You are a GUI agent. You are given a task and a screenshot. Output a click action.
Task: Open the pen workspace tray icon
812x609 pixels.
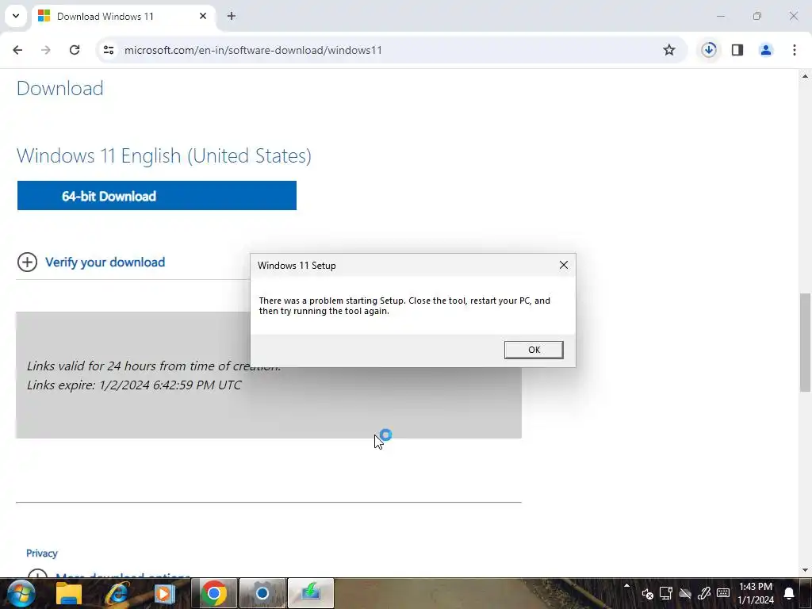click(x=704, y=593)
